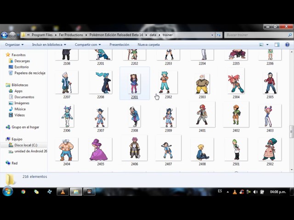
Task: Select trainer sprite thumbnail 2208
Action: tap(101, 82)
